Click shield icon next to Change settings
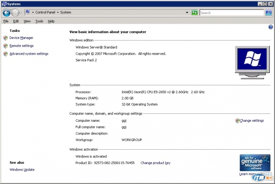 pos(237,121)
